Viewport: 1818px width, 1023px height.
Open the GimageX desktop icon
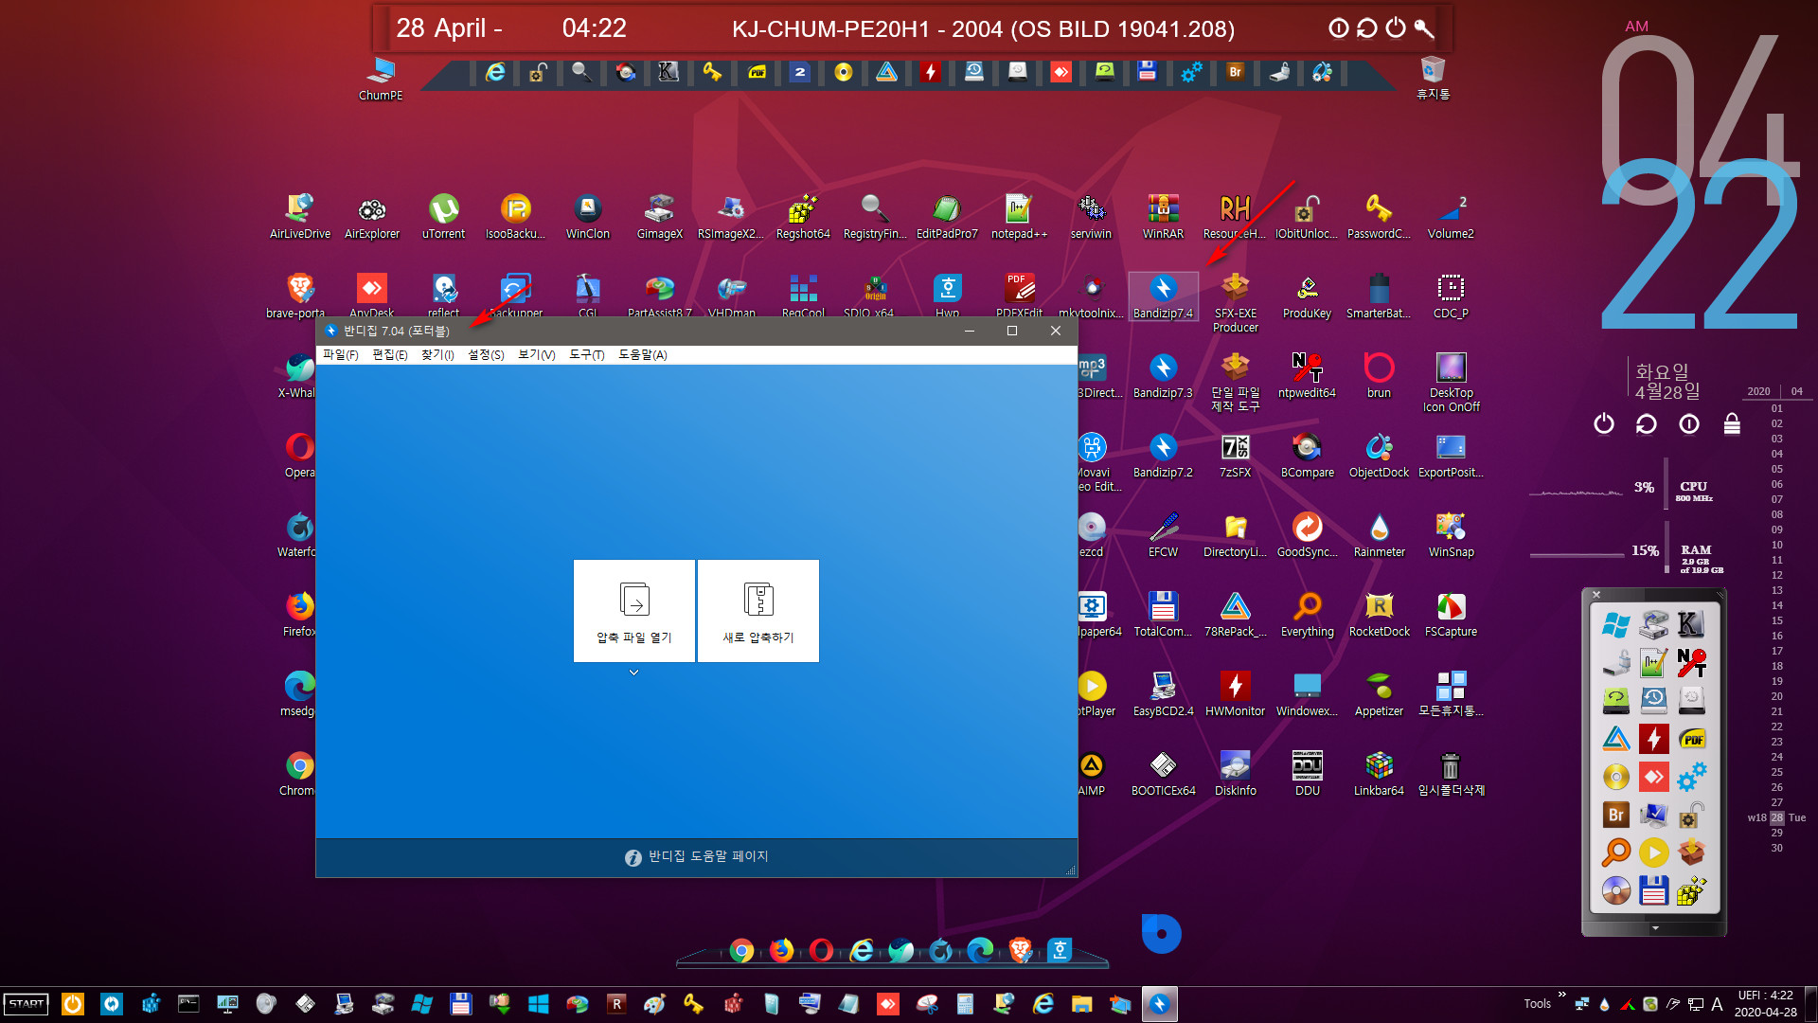[659, 216]
